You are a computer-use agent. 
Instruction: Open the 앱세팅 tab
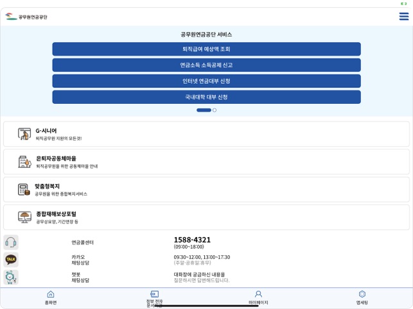pyautogui.click(x=362, y=297)
